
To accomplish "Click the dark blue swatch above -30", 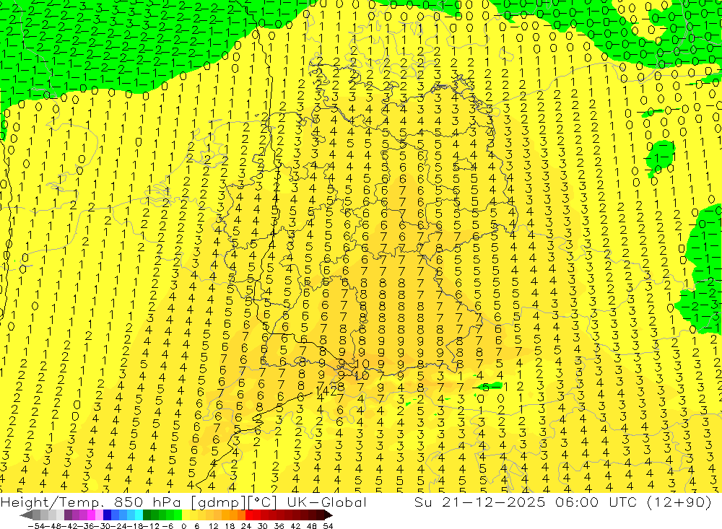I will point(108,515).
